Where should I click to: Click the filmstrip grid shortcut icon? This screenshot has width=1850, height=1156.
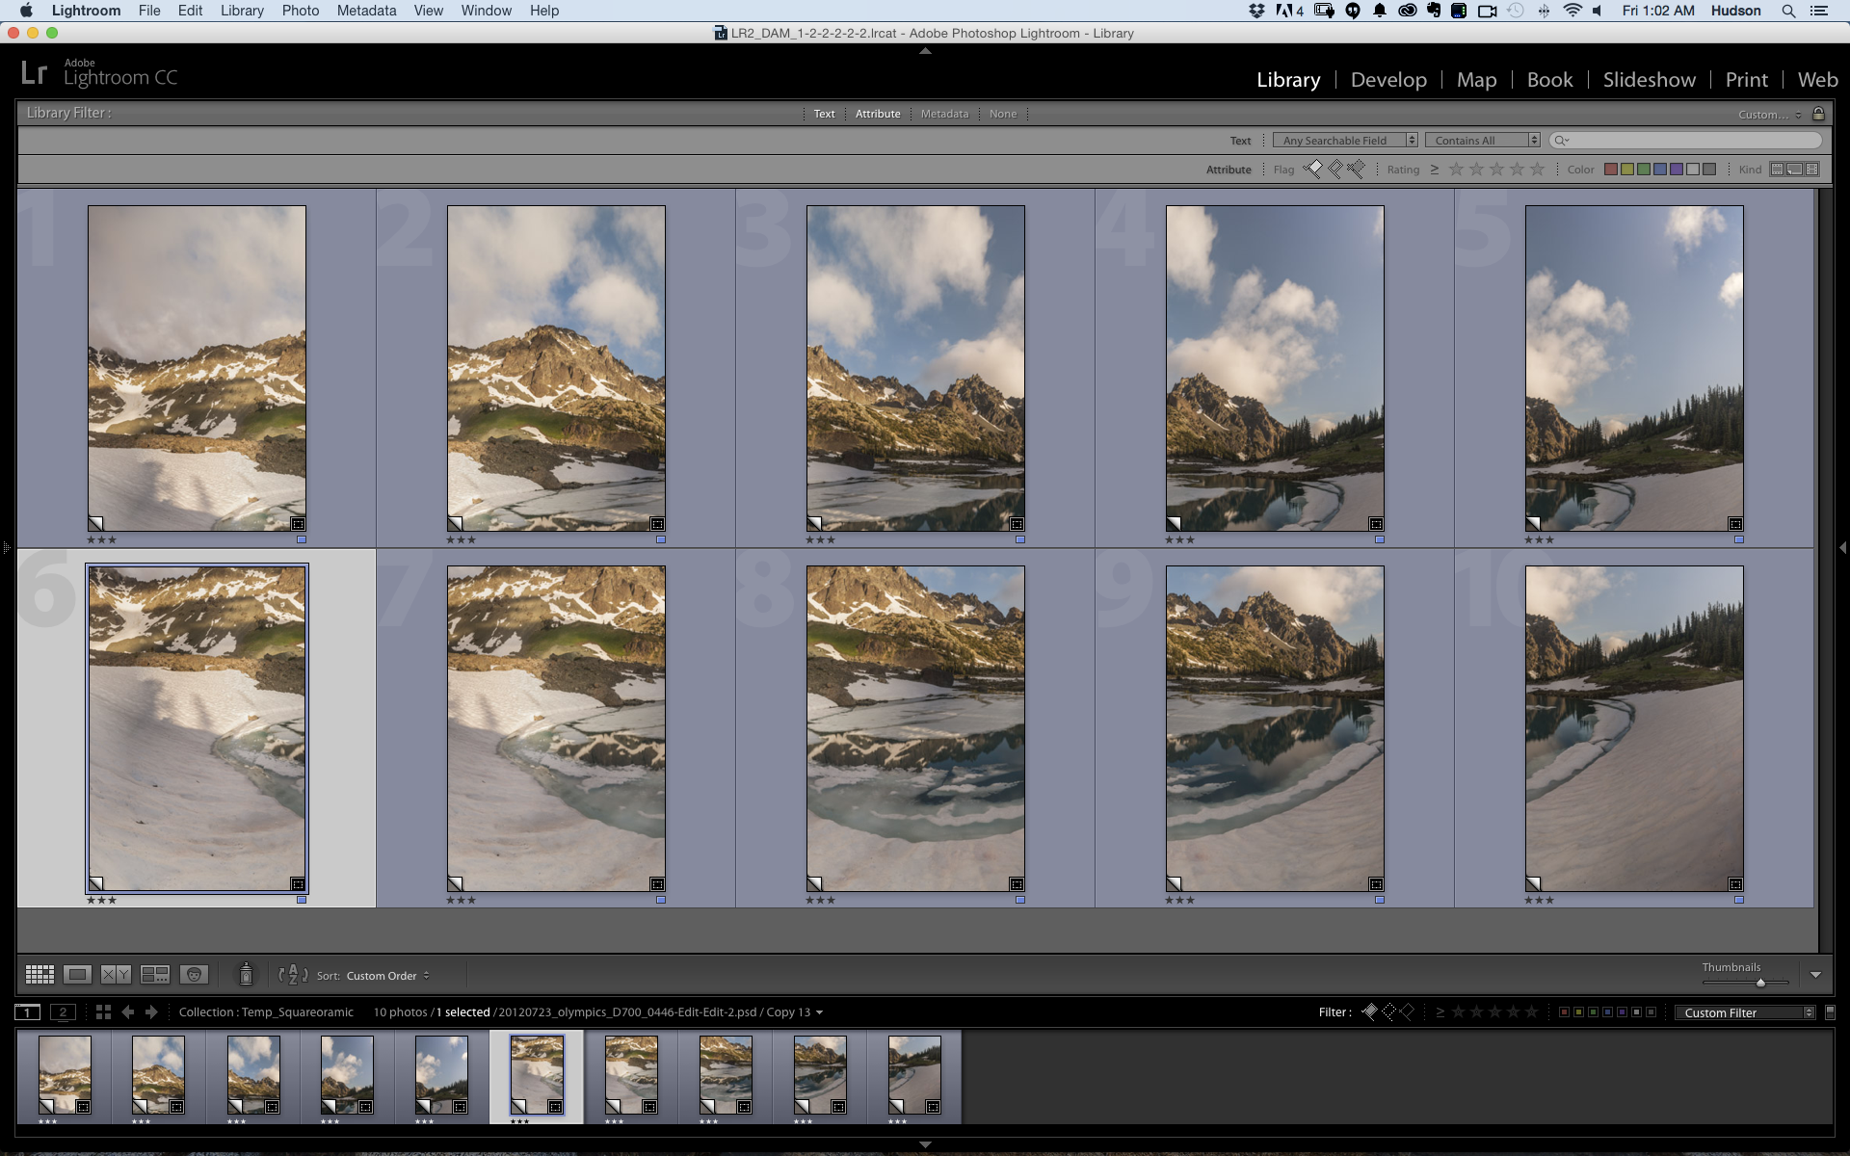coord(103,1012)
